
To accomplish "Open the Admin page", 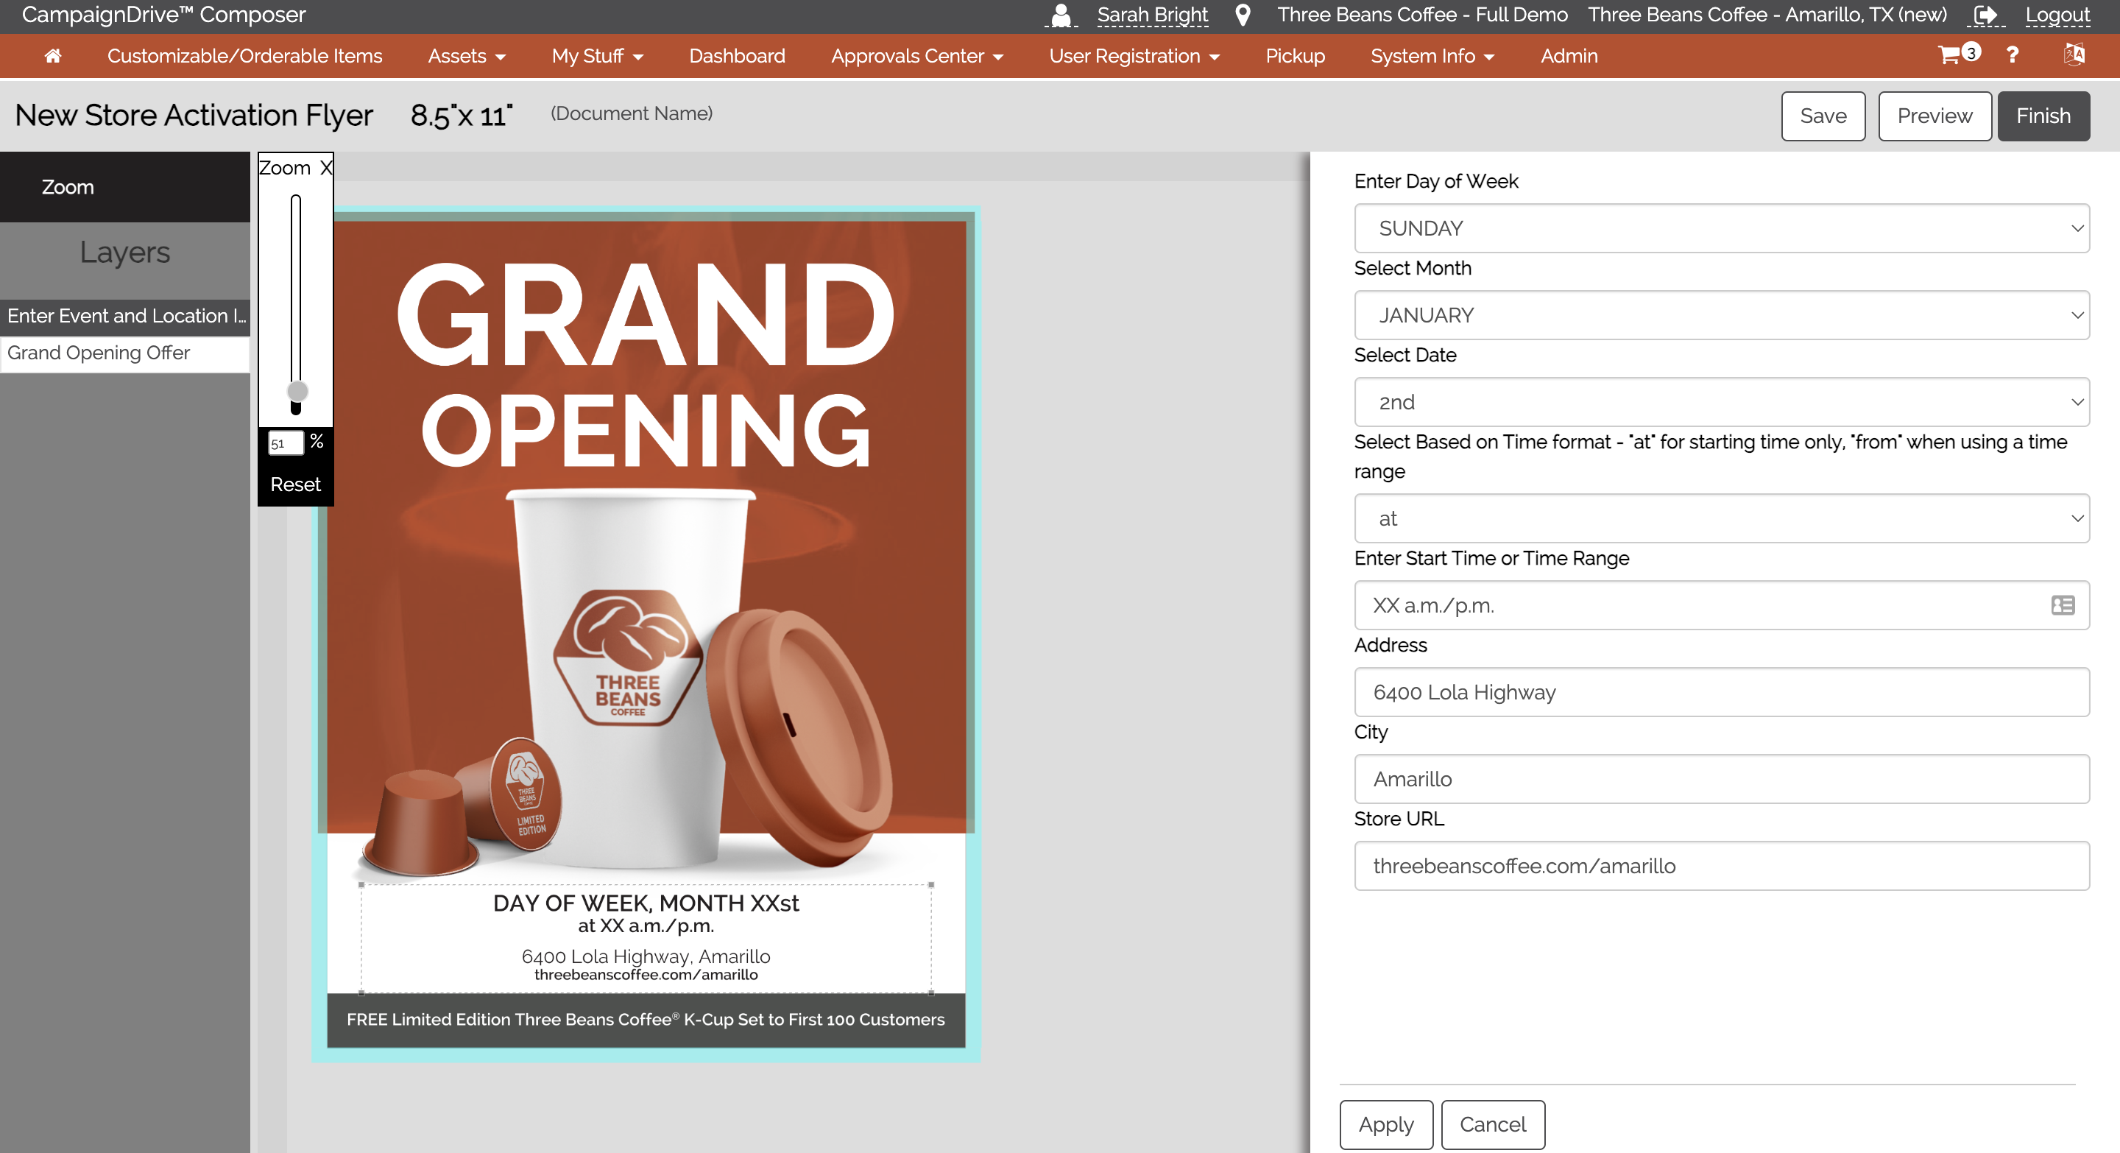I will 1569,56.
